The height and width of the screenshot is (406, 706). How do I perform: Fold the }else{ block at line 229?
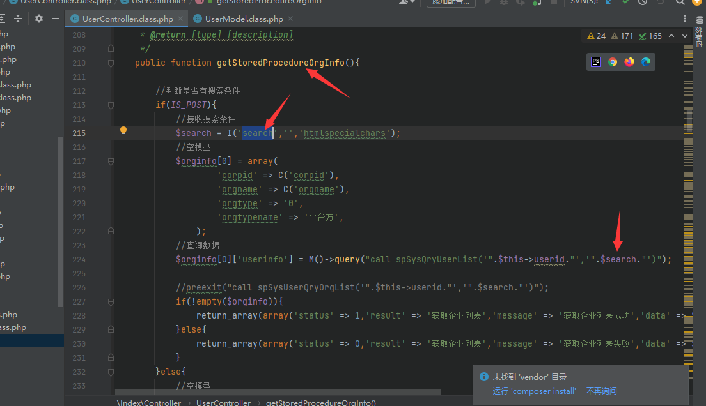point(111,329)
